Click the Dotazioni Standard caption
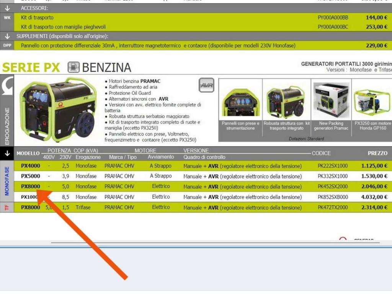Screen dimensions: 392x294 (x=306, y=139)
